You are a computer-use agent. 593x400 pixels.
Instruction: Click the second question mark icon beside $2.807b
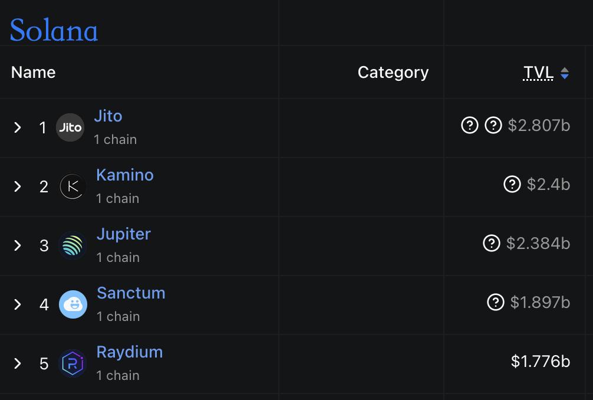(493, 125)
